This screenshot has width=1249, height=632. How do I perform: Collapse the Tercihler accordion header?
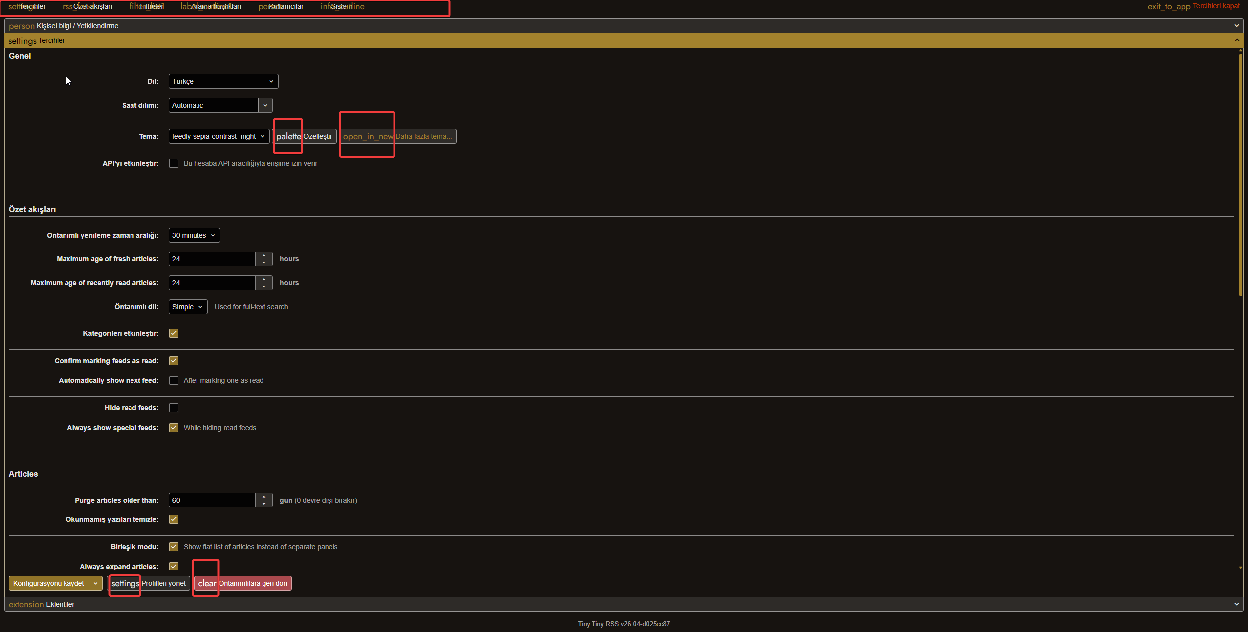[624, 40]
